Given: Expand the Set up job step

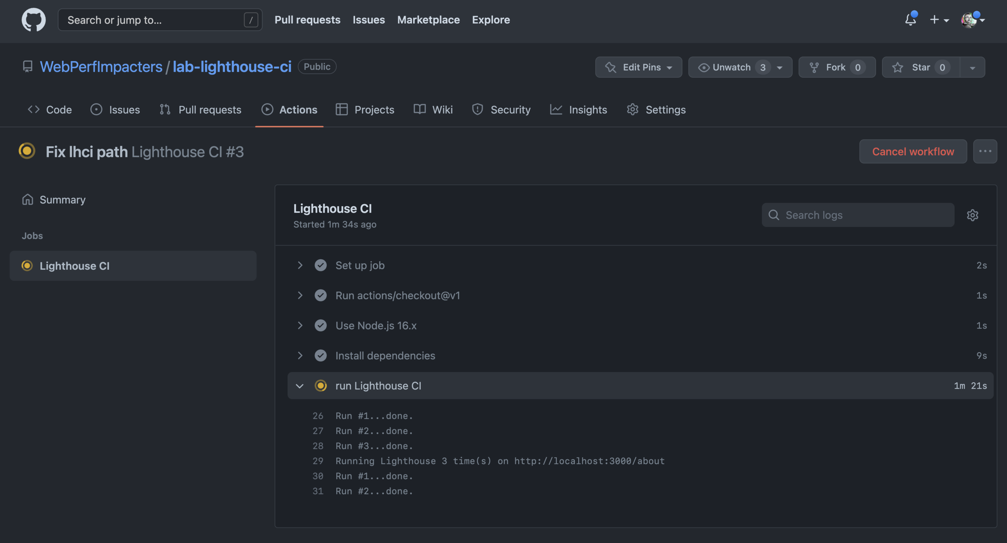Looking at the screenshot, I should [300, 265].
